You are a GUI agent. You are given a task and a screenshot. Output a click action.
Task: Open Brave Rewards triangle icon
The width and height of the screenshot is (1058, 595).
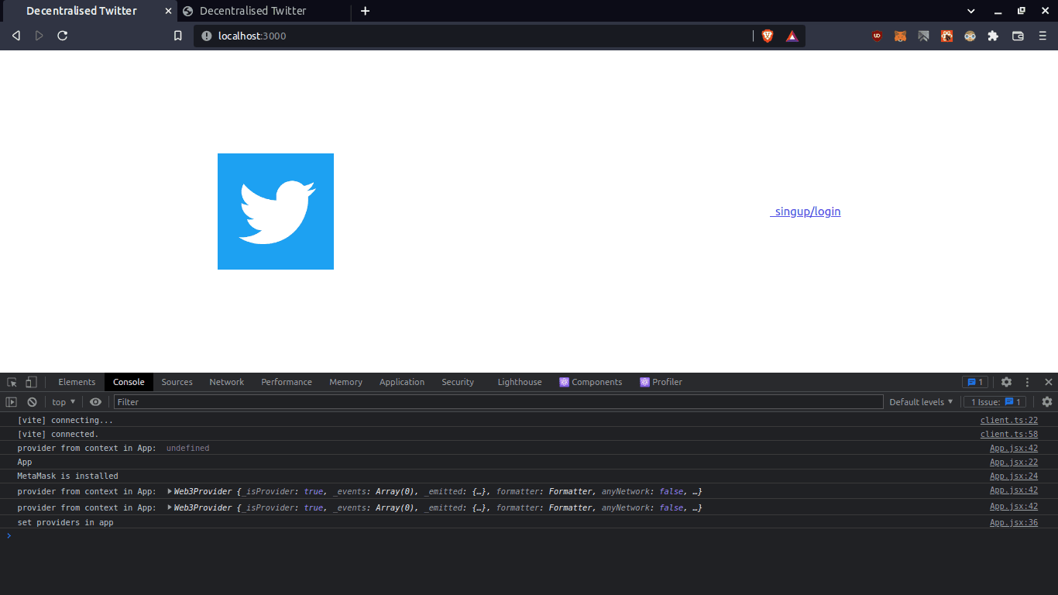coord(792,36)
